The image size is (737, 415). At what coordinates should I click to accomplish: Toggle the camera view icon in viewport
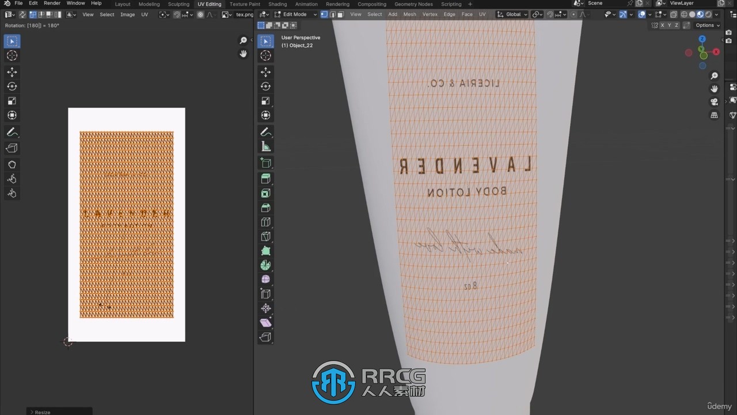tap(715, 102)
